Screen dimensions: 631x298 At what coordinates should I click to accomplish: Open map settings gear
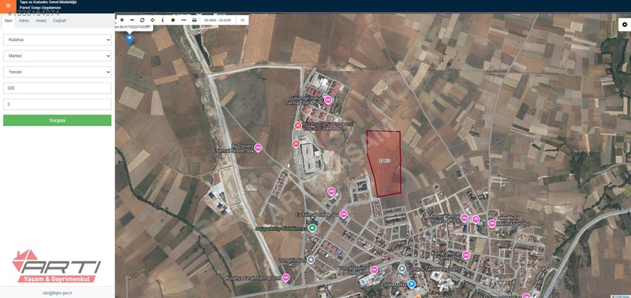pos(625,25)
